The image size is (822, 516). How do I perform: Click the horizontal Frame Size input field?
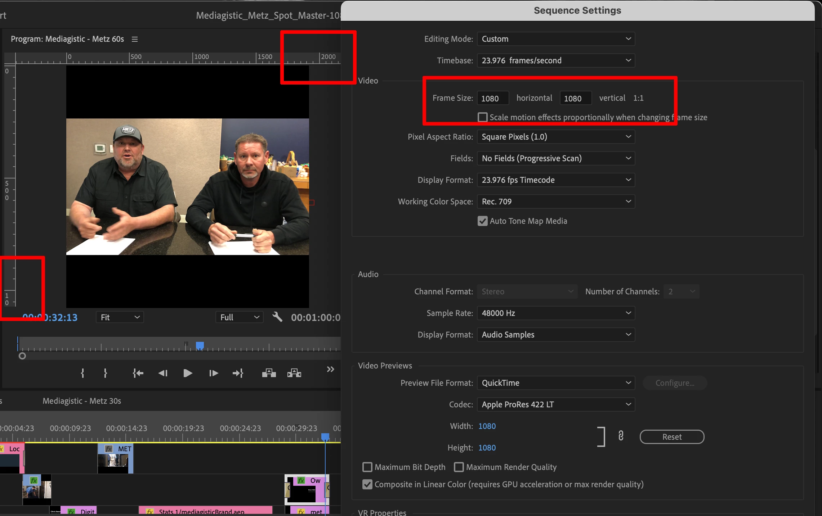(492, 98)
